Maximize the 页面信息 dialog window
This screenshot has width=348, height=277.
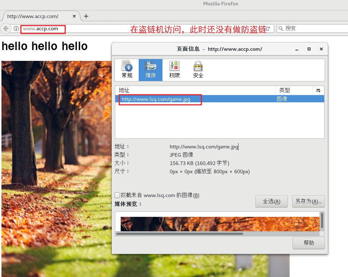(309, 49)
